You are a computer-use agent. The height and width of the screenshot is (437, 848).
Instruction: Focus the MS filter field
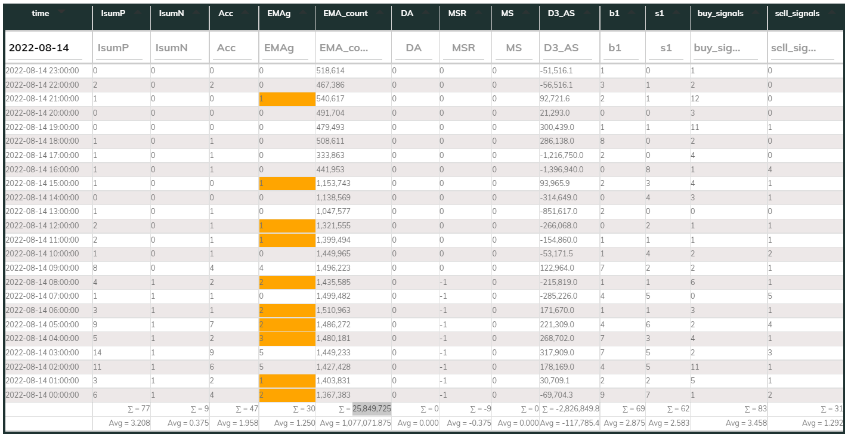pyautogui.click(x=513, y=48)
